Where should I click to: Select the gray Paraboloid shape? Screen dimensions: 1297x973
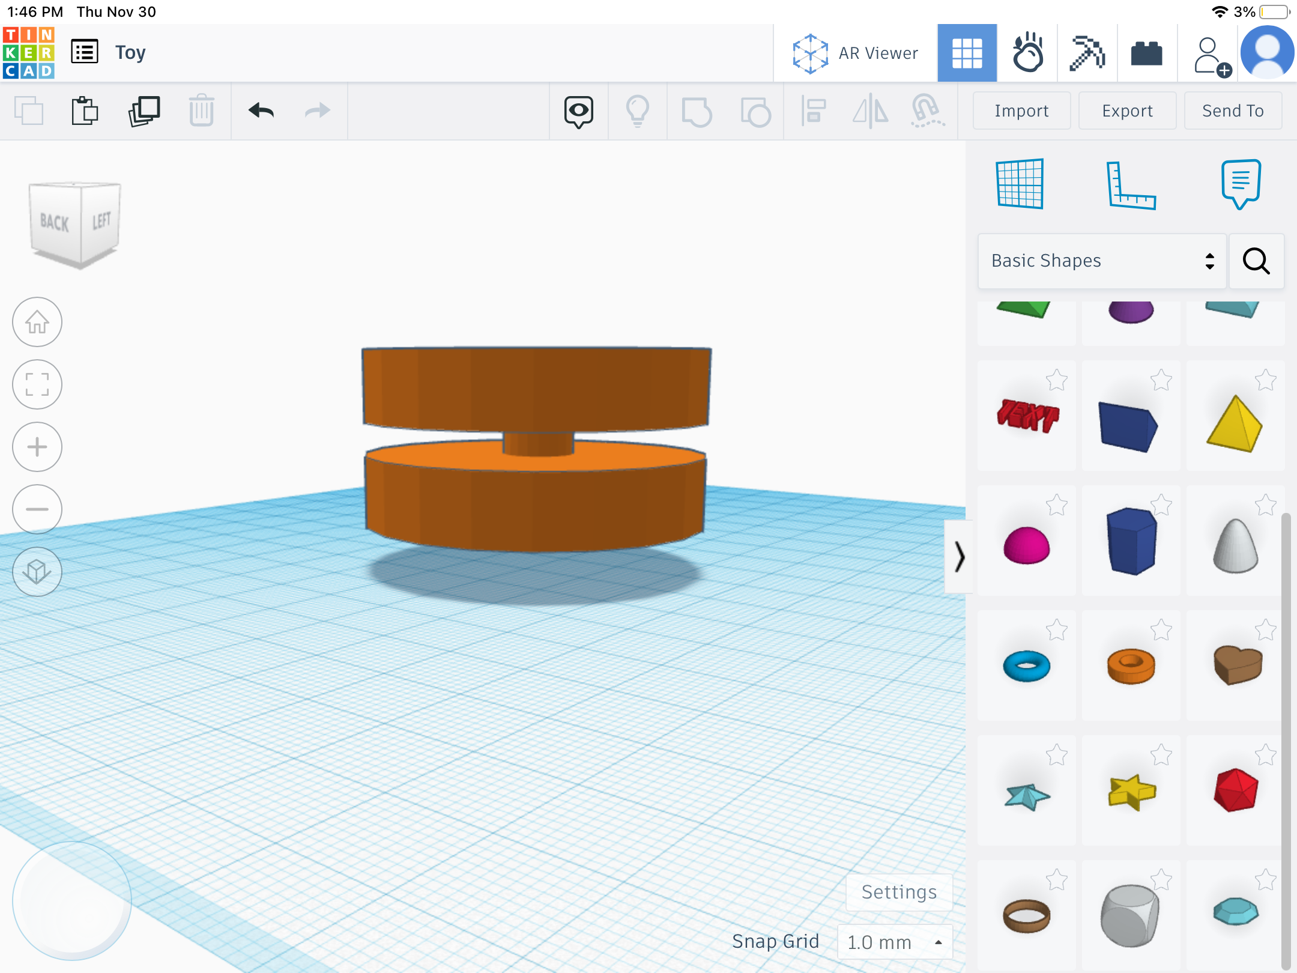1235,541
